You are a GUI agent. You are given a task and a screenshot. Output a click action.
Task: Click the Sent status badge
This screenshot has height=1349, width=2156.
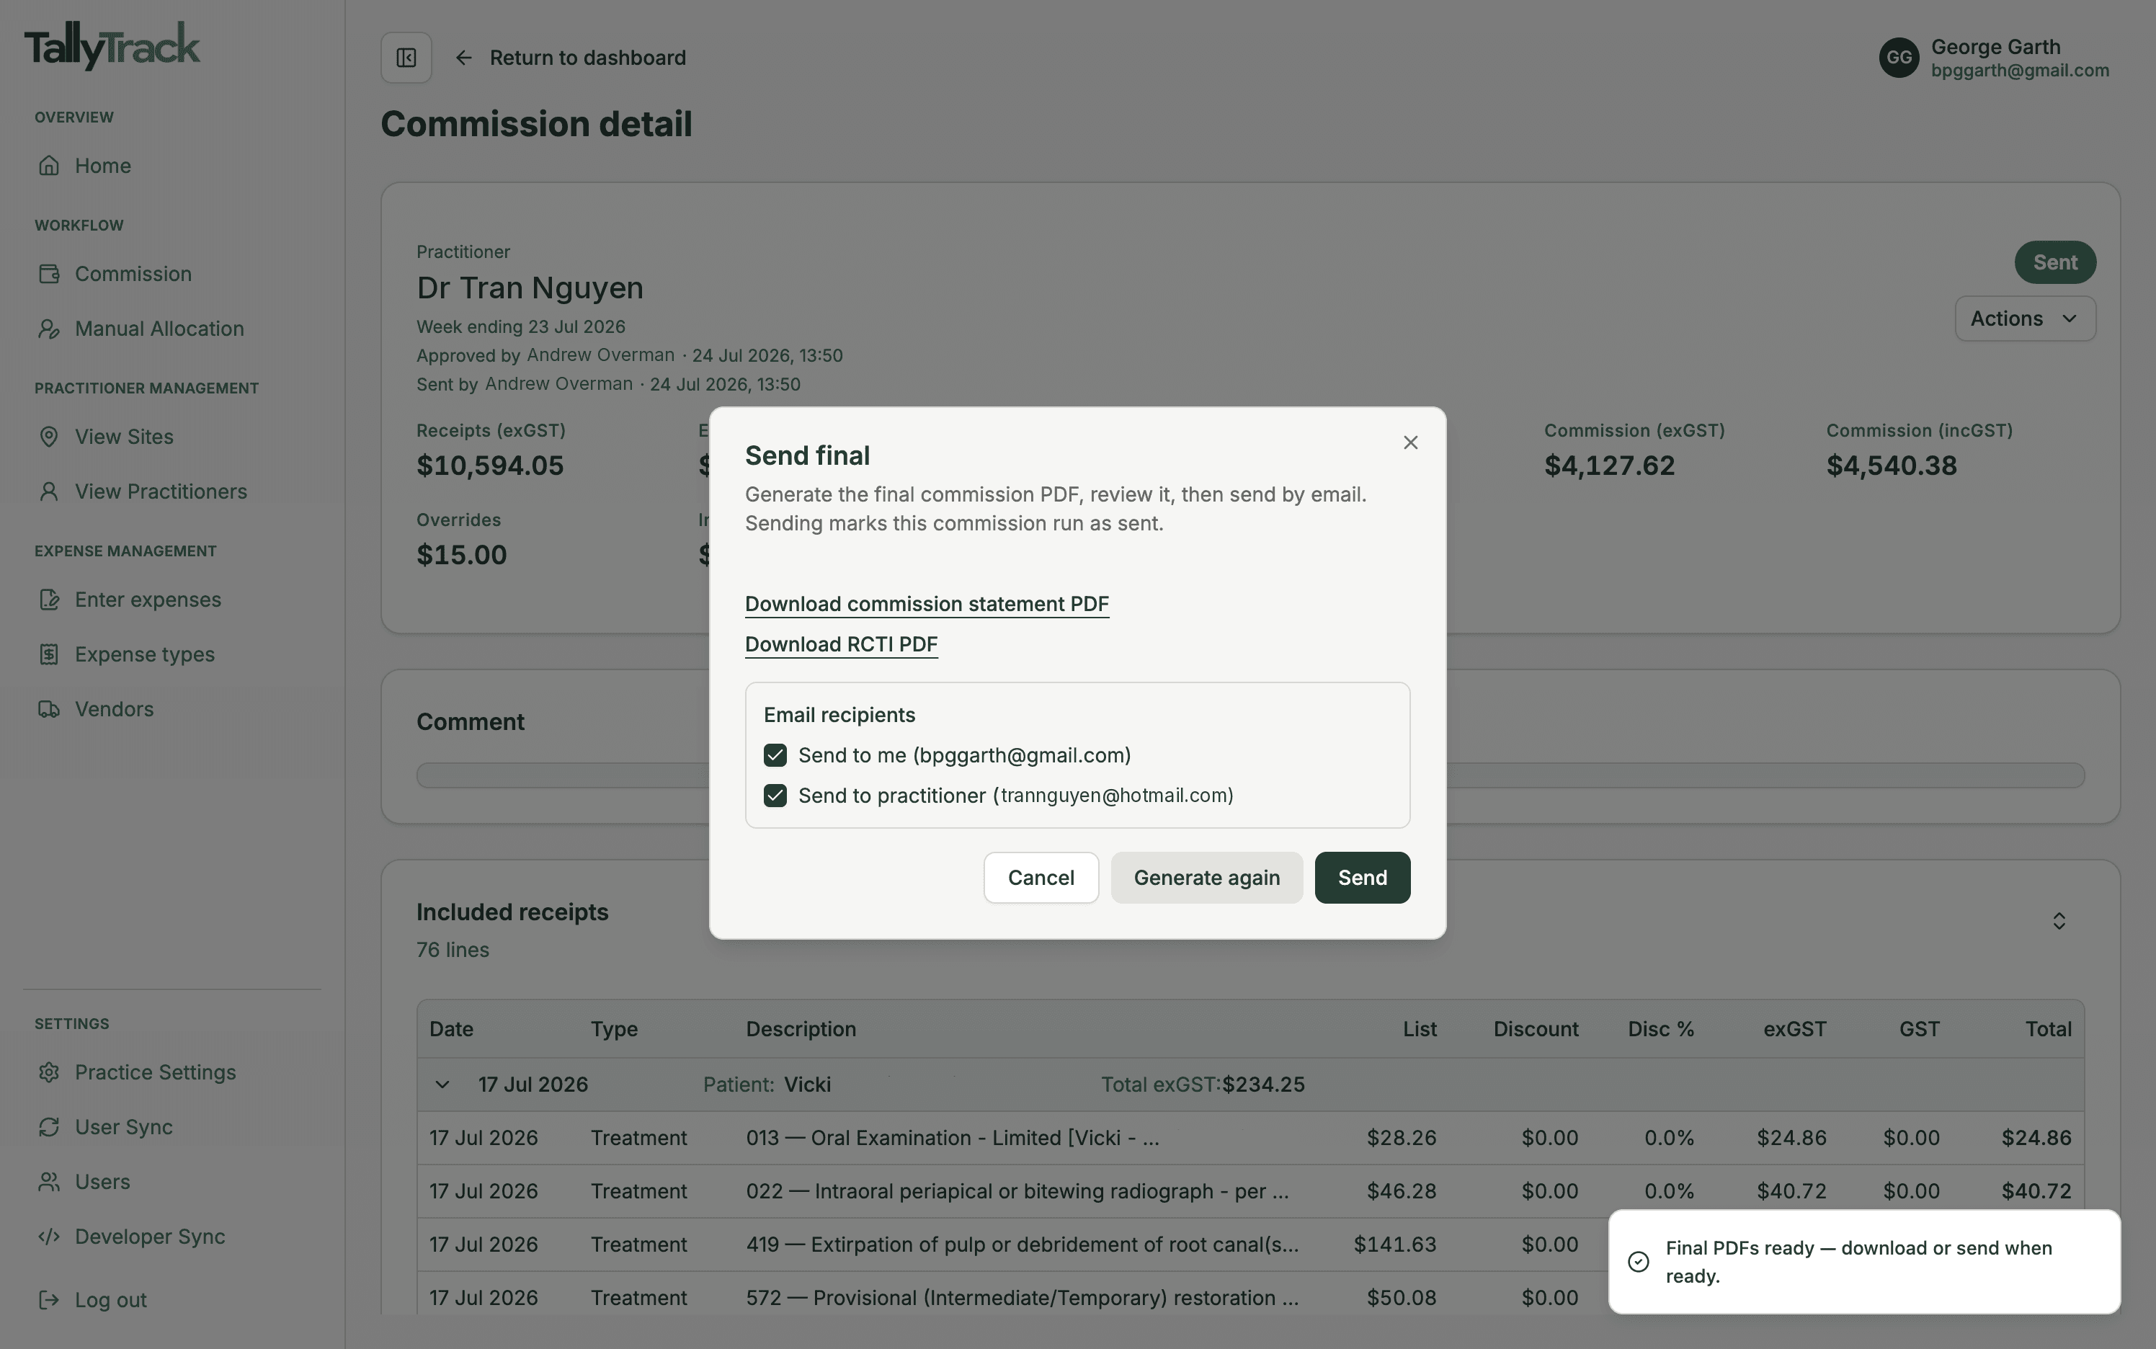pyautogui.click(x=2054, y=262)
